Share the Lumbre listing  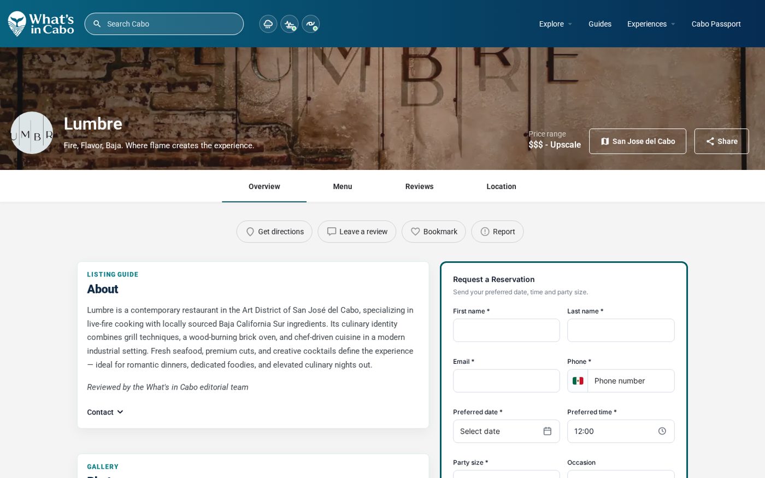coord(721,141)
